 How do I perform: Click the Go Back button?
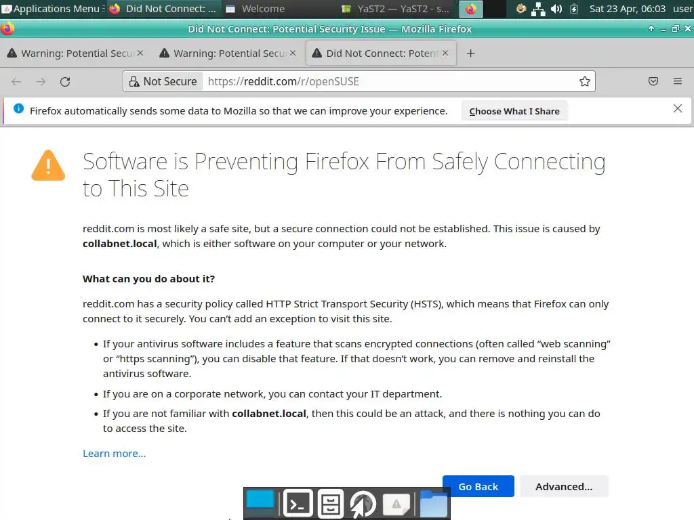tap(478, 486)
